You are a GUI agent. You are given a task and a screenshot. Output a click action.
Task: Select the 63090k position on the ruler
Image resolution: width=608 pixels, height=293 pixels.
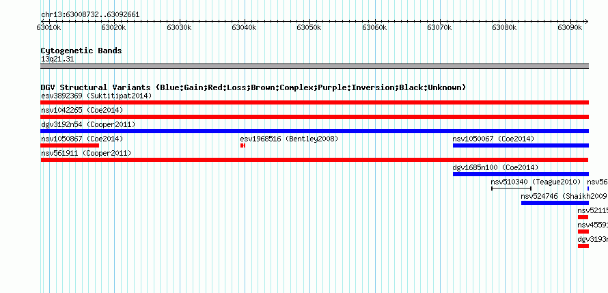[x=570, y=28]
